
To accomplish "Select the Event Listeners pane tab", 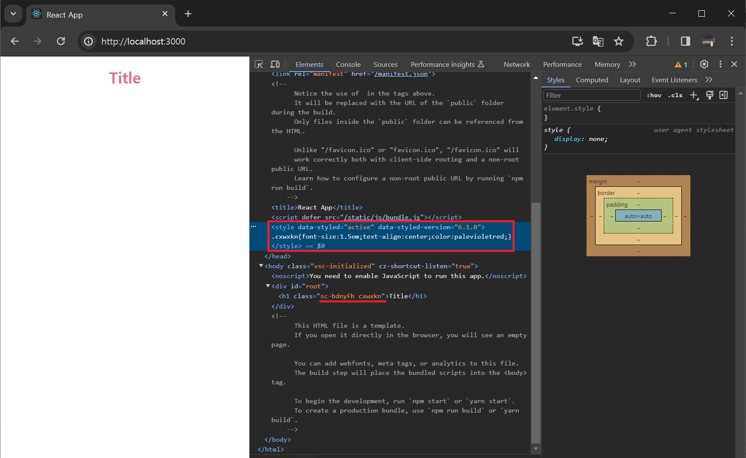I will click(x=674, y=80).
